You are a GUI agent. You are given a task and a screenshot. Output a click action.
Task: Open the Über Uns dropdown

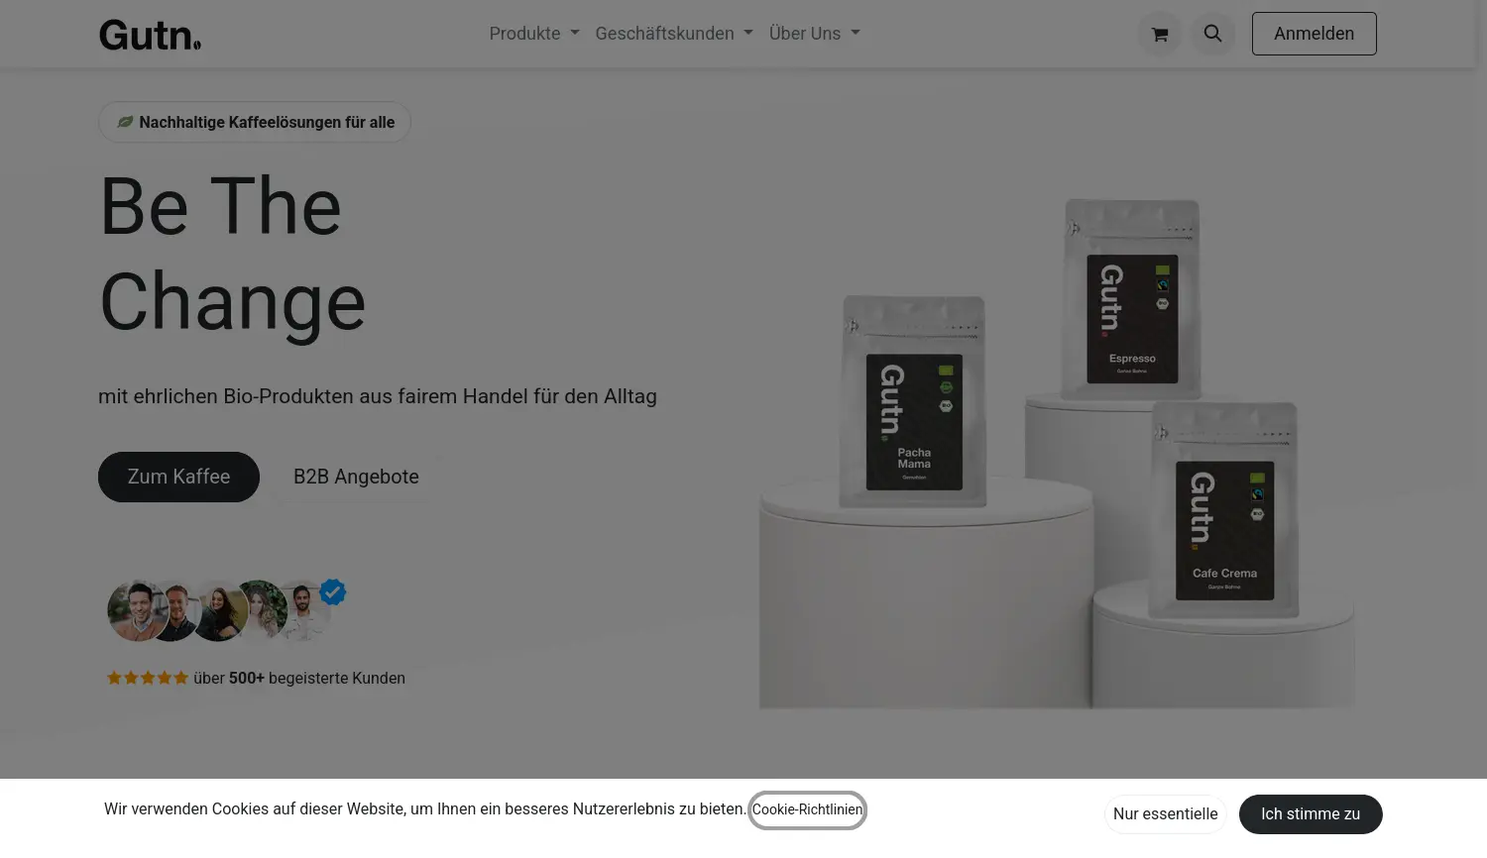coord(814,33)
